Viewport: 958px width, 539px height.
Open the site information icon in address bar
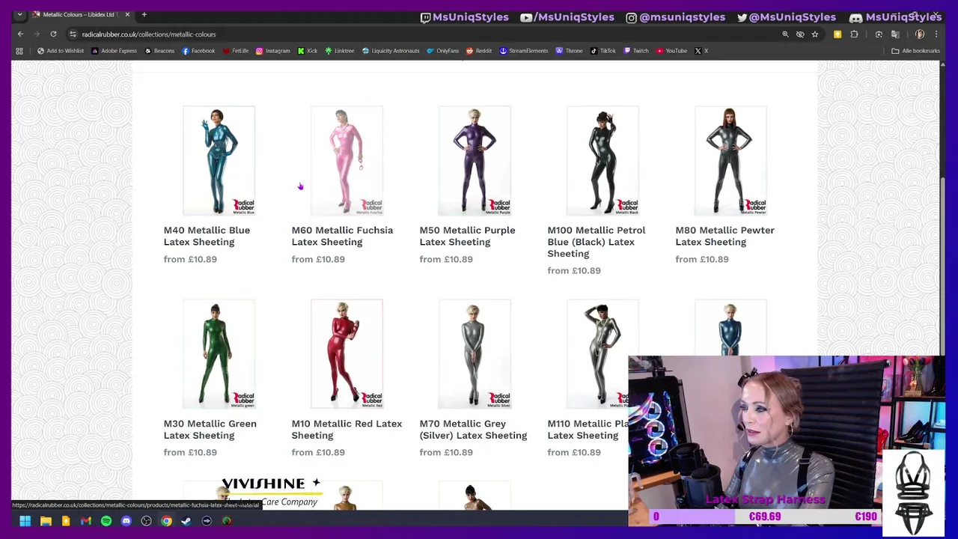(73, 34)
